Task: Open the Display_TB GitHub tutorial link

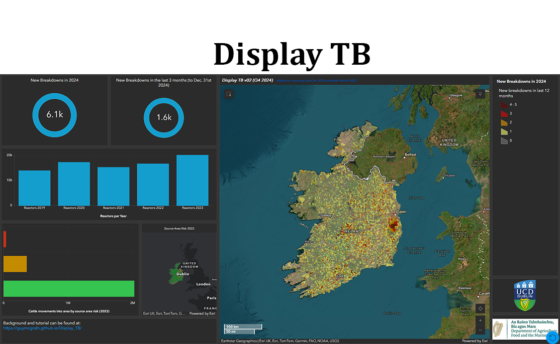Action: [x=43, y=328]
